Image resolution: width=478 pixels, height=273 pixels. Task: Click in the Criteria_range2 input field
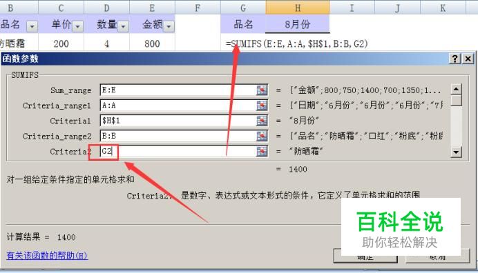tap(178, 136)
